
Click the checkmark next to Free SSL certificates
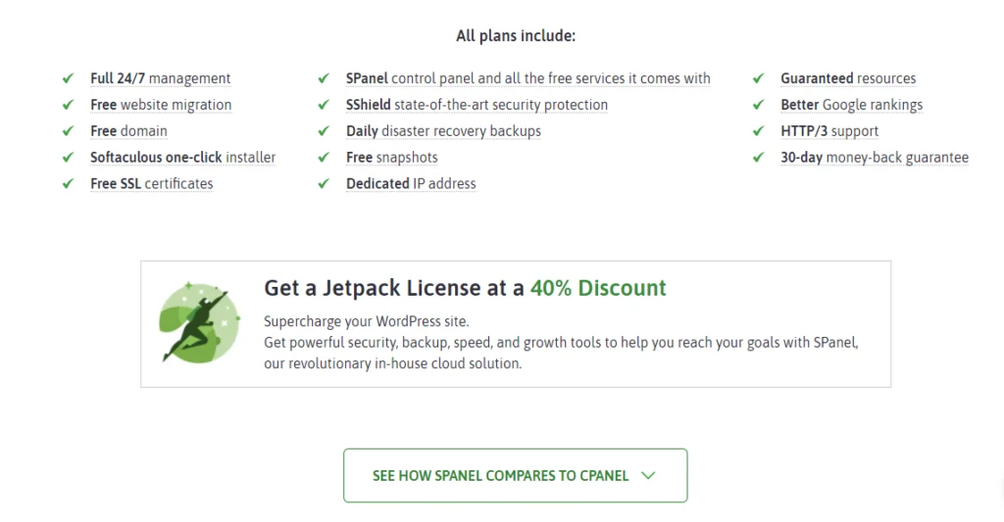coord(69,184)
